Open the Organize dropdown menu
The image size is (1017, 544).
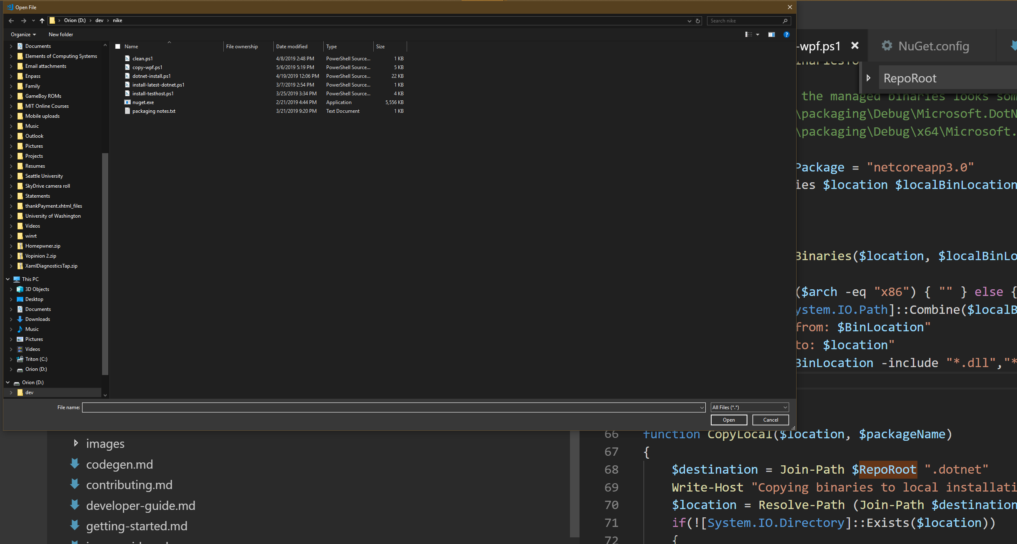click(23, 35)
